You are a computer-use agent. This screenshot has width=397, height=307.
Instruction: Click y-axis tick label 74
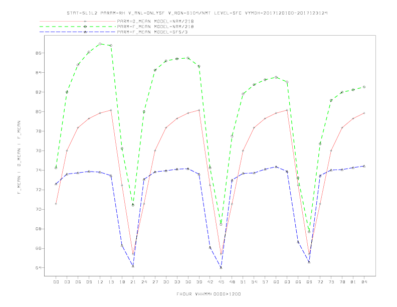(38, 170)
